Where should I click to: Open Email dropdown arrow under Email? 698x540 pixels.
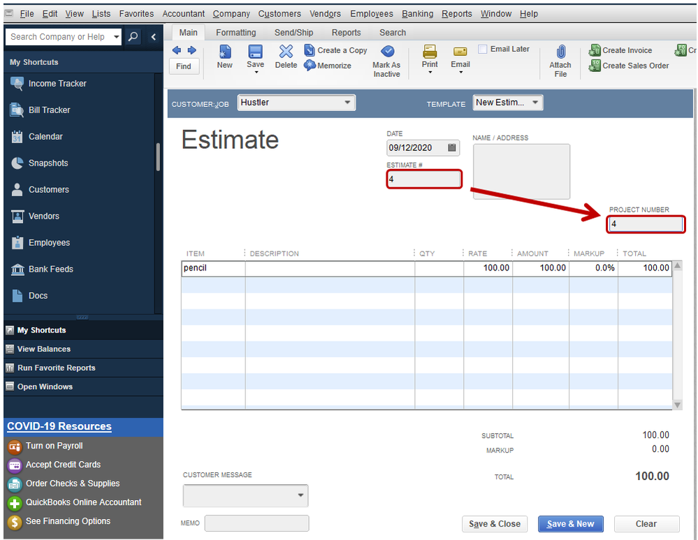coord(460,72)
